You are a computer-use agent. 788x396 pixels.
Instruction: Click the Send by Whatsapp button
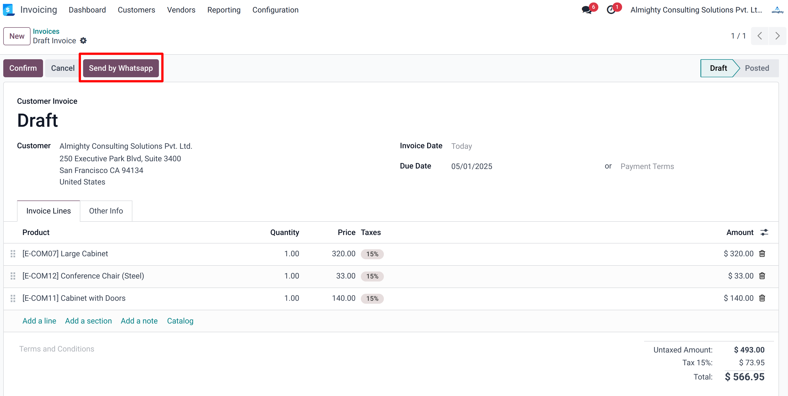121,68
